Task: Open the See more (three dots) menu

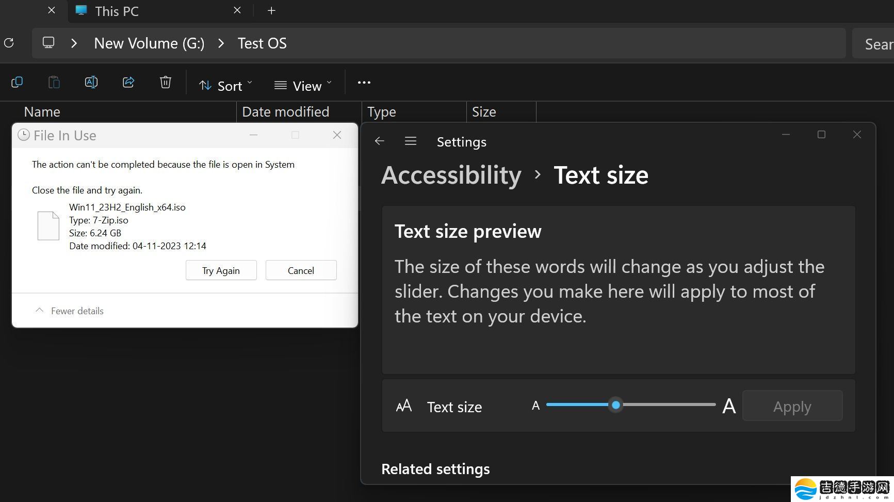Action: [x=364, y=83]
